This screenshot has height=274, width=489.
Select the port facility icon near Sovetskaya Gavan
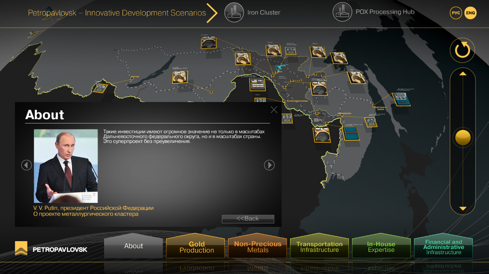[401, 99]
